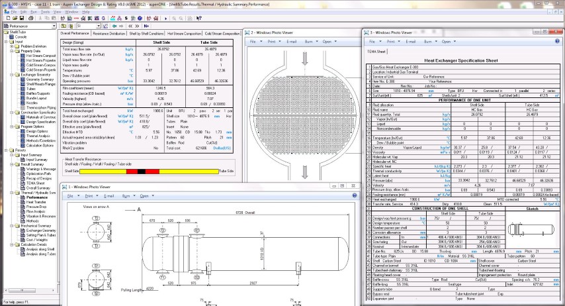Click E-mail in Photo Viewer 3
565x306 pixels.
[x=410, y=41]
